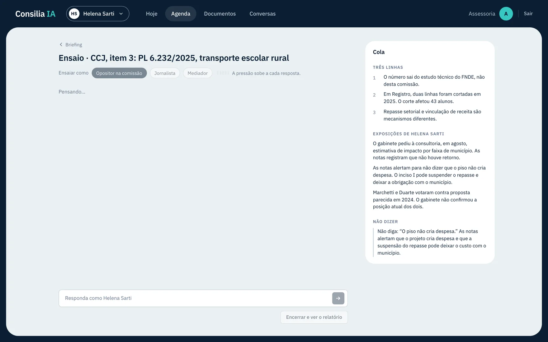Open the Documentos tab

pos(220,14)
